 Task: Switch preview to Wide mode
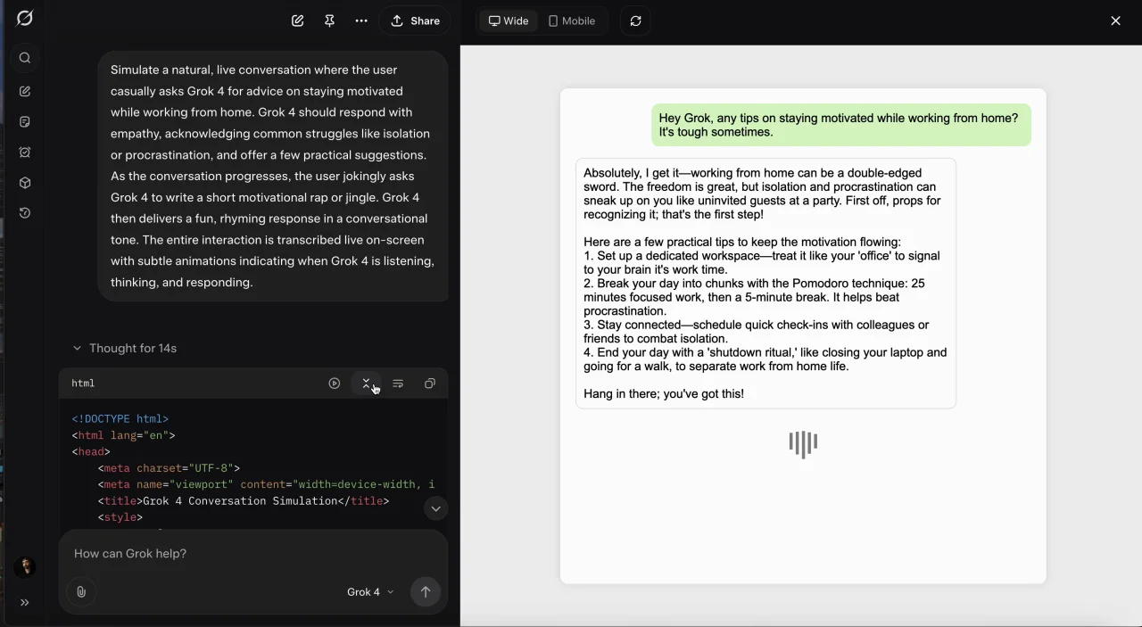click(x=509, y=21)
